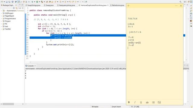This screenshot has width=193, height=108.
Task: Maximize the editor area
Action: coord(187,5)
